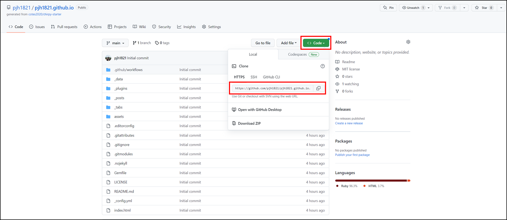Open the Pull requests tab
The image size is (507, 220).
pyautogui.click(x=64, y=27)
